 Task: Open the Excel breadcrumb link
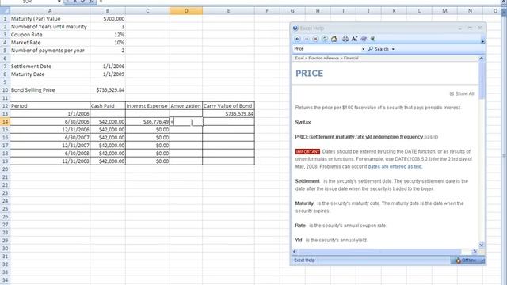pyautogui.click(x=299, y=58)
